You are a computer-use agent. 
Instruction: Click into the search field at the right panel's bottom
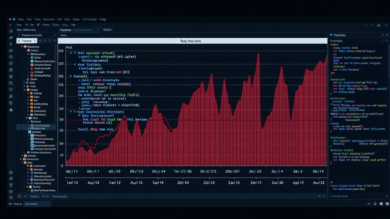[357, 196]
